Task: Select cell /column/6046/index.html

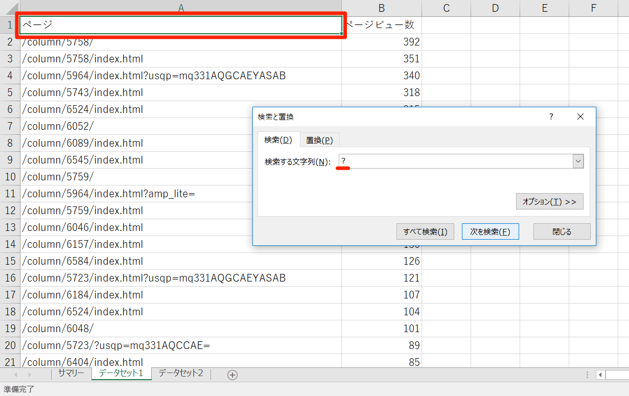Action: [136, 227]
